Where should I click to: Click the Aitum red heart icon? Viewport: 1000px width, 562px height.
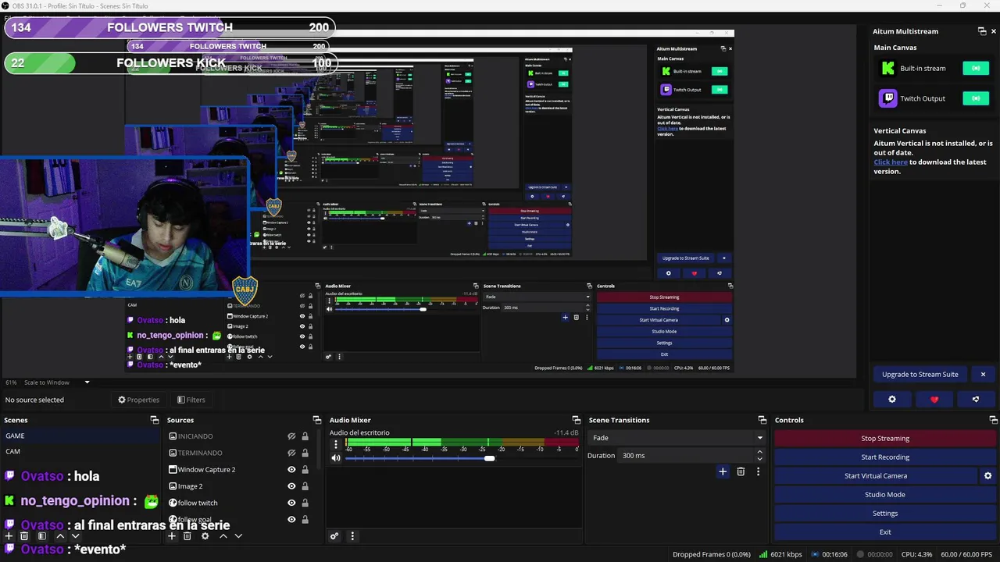coord(934,399)
